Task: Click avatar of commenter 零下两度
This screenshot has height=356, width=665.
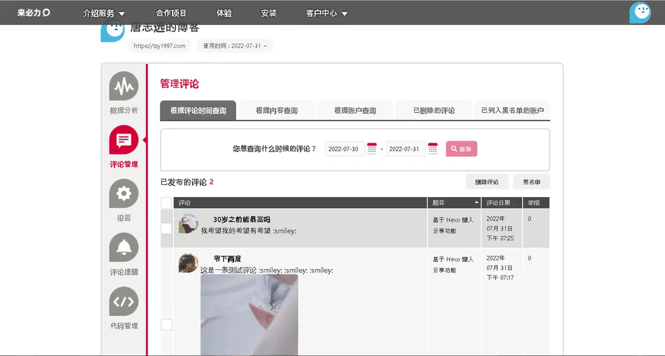Action: pyautogui.click(x=188, y=263)
